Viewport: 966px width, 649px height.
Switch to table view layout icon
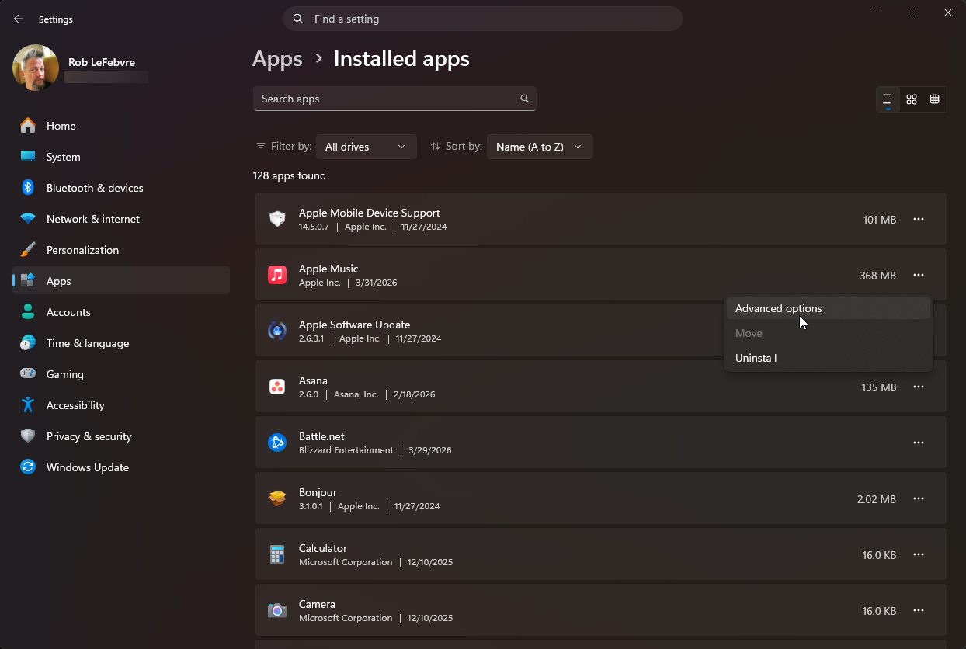(935, 99)
